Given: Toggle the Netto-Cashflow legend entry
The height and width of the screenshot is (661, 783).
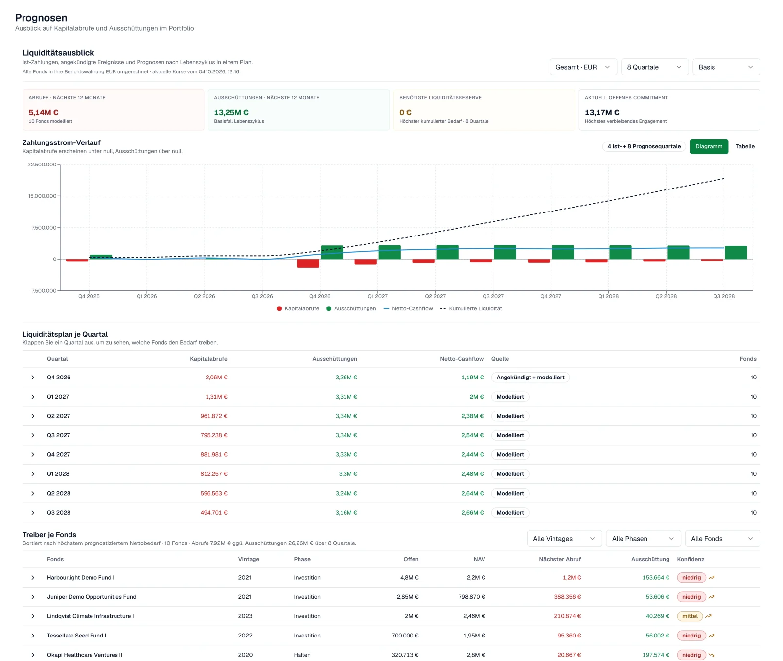Looking at the screenshot, I should tap(409, 309).
